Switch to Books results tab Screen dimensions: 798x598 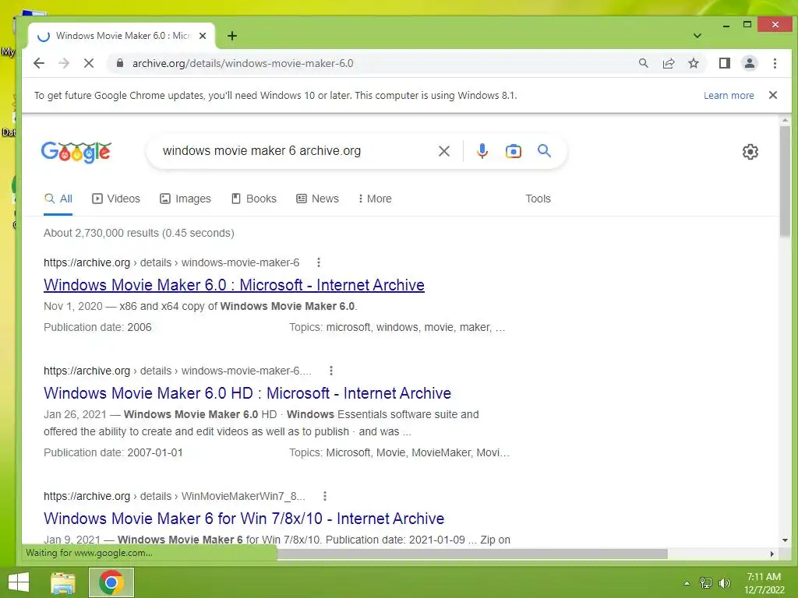[254, 199]
